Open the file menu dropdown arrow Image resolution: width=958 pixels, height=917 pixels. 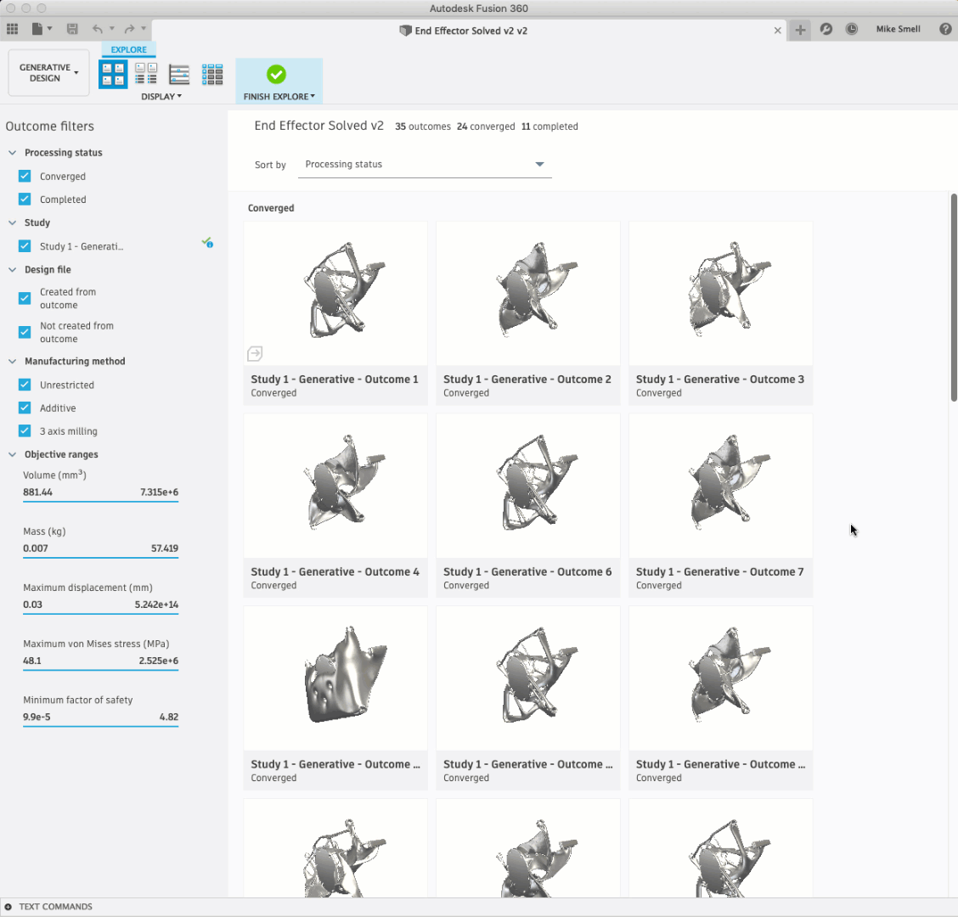click(49, 29)
